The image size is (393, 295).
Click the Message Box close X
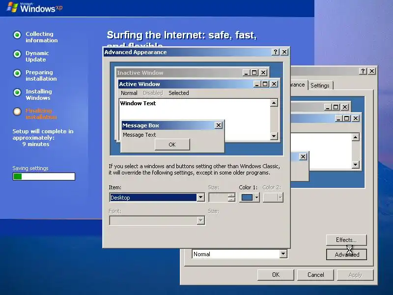pyautogui.click(x=219, y=125)
